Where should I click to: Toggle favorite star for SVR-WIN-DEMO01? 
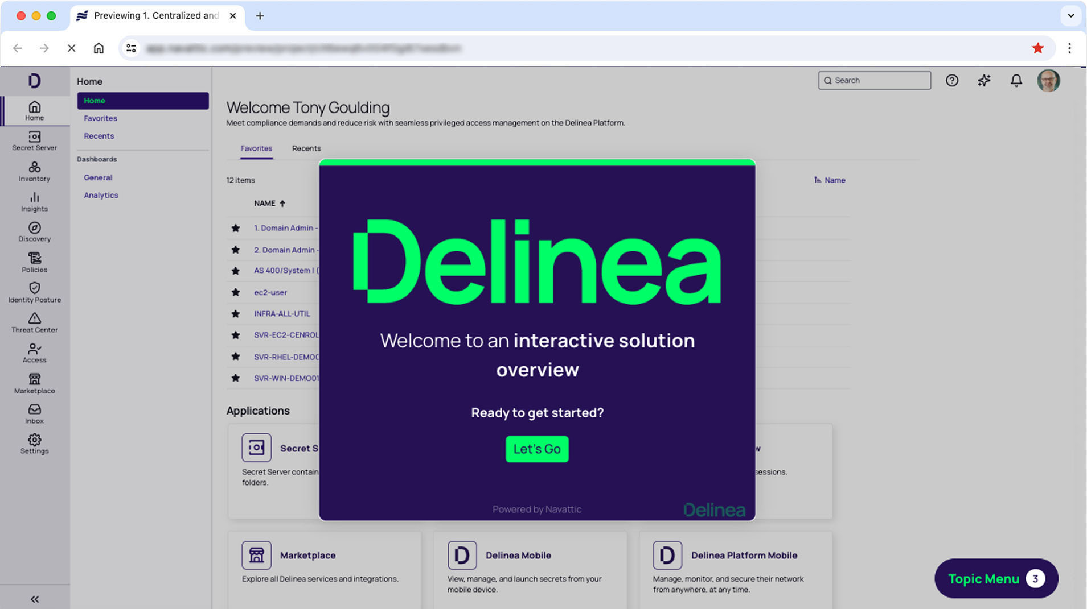[x=236, y=378]
